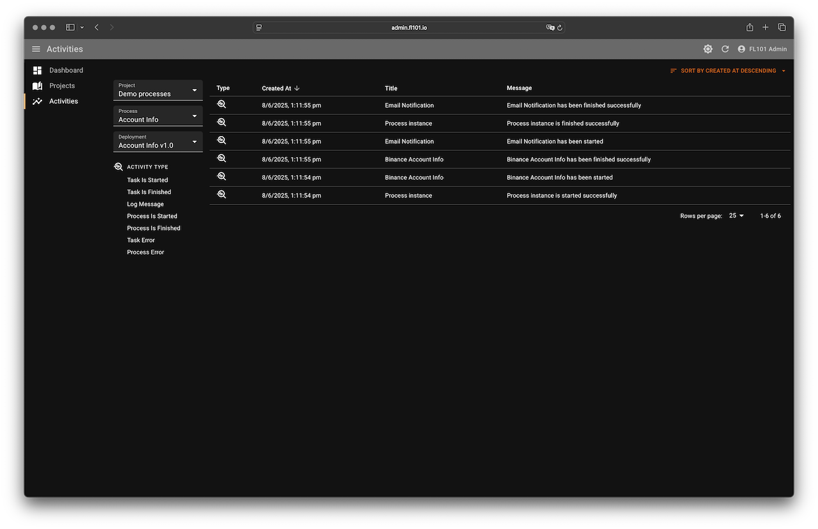
Task: Filter by Log Message activity type
Action: (145, 204)
